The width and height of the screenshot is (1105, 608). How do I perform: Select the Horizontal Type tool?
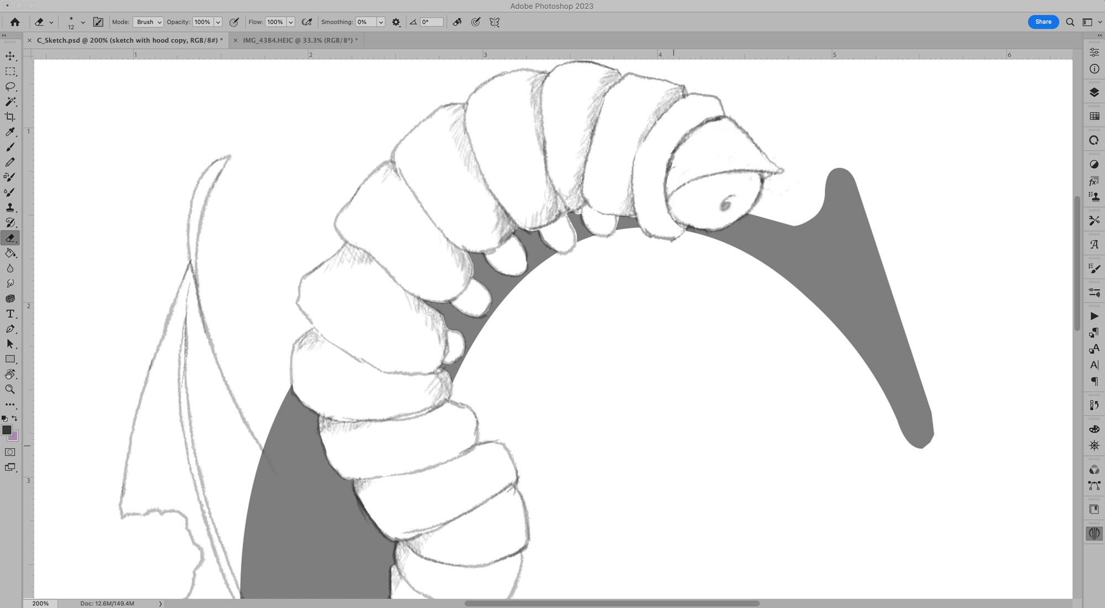[x=10, y=313]
